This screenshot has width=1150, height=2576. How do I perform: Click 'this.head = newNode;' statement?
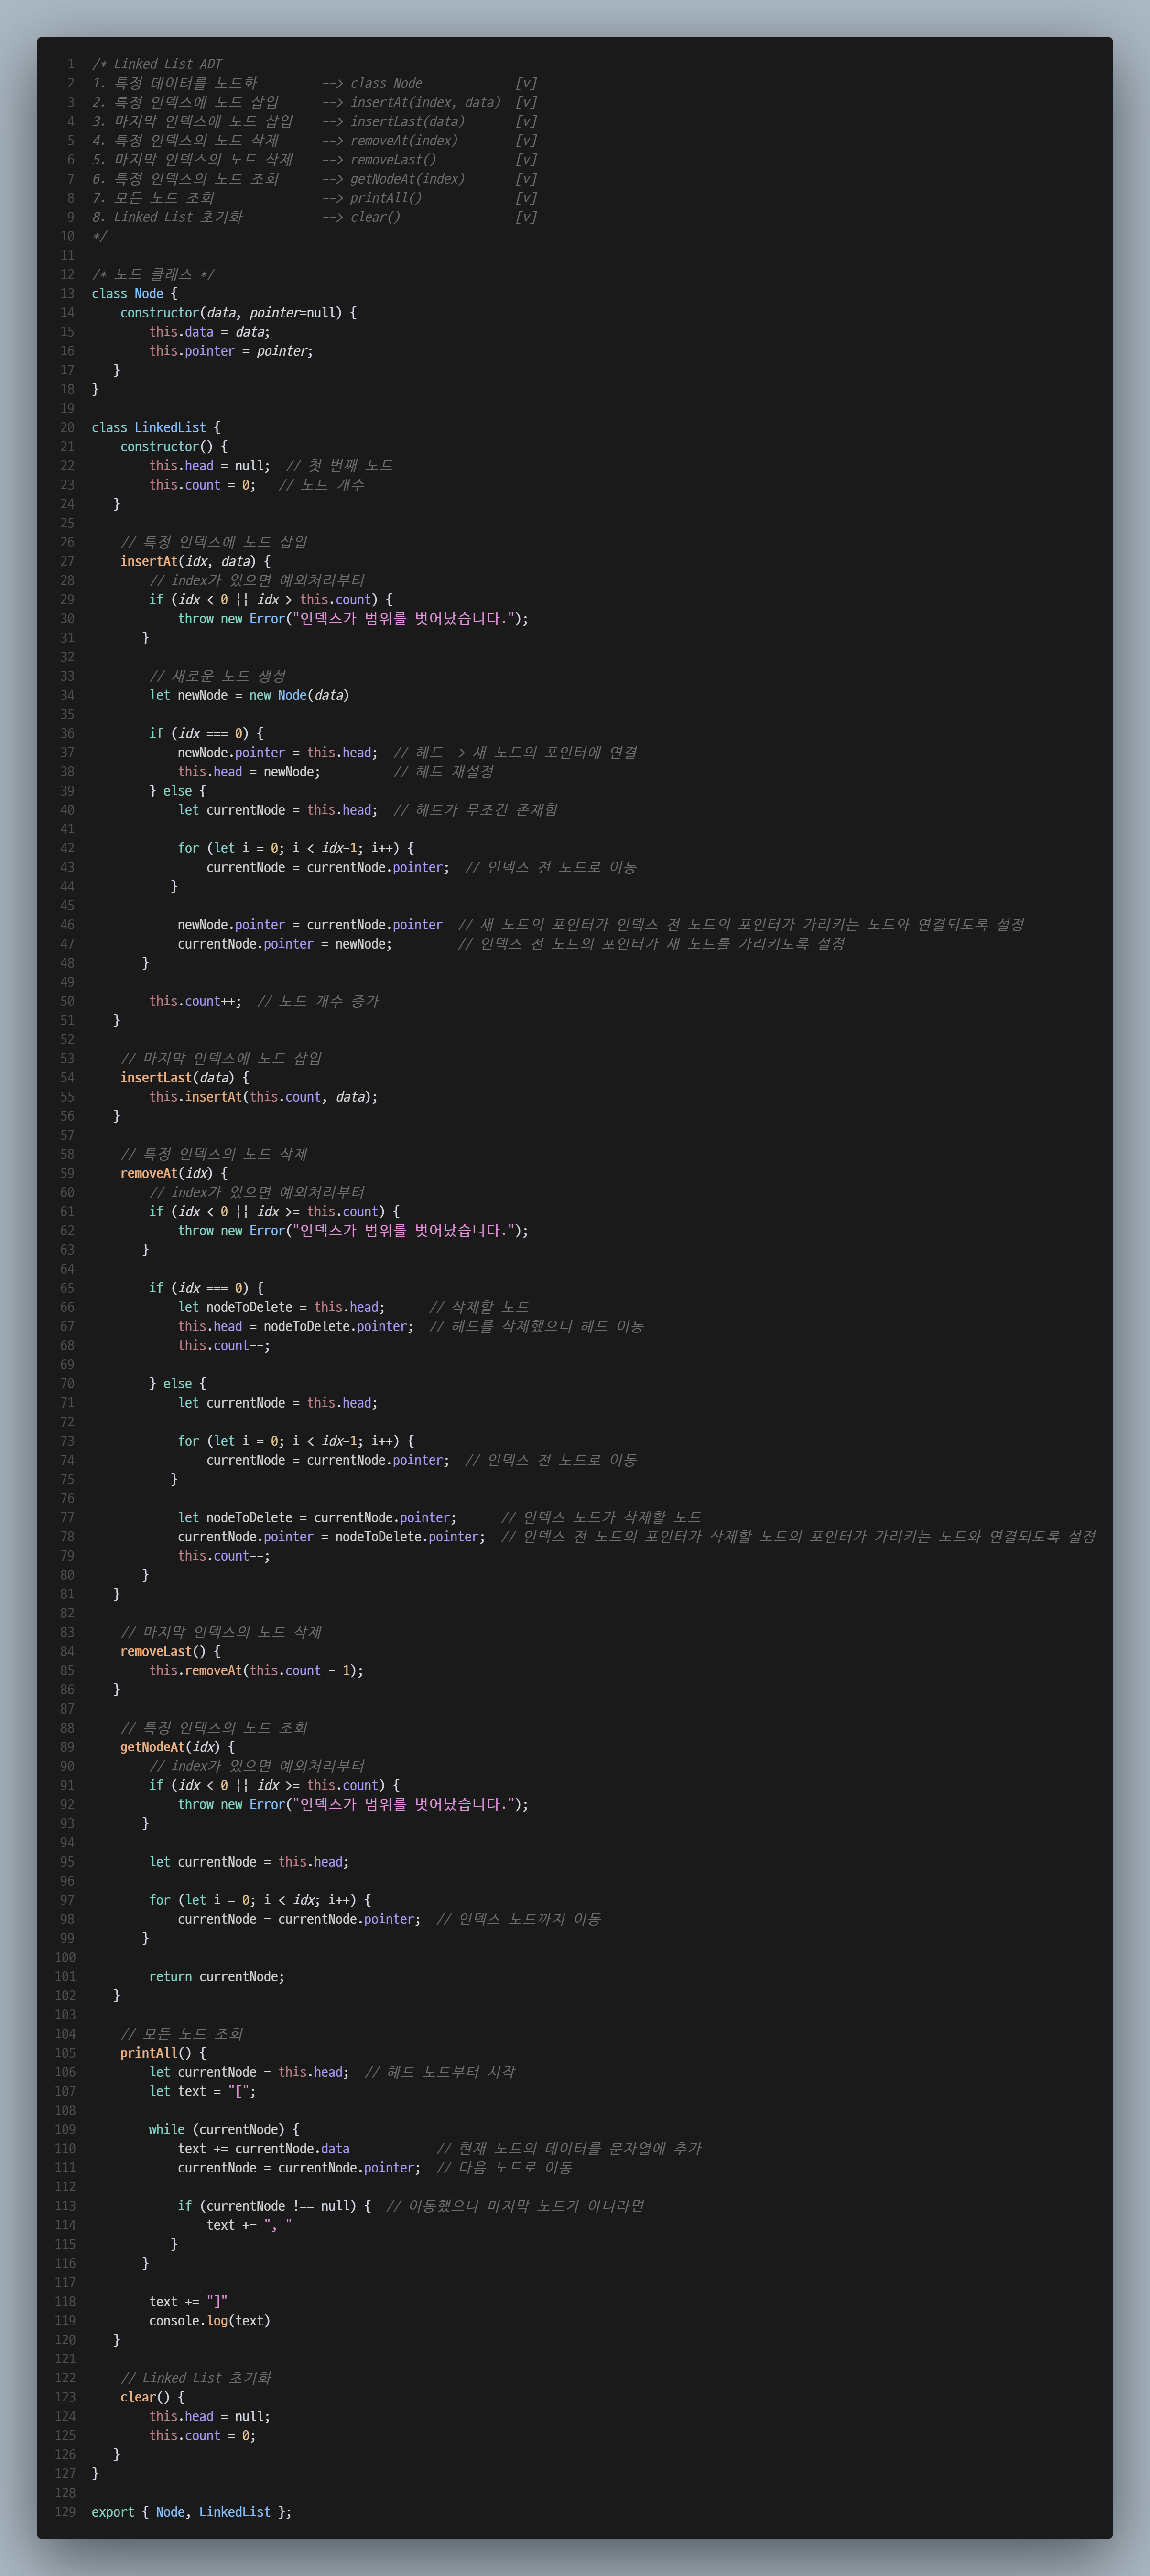249,772
